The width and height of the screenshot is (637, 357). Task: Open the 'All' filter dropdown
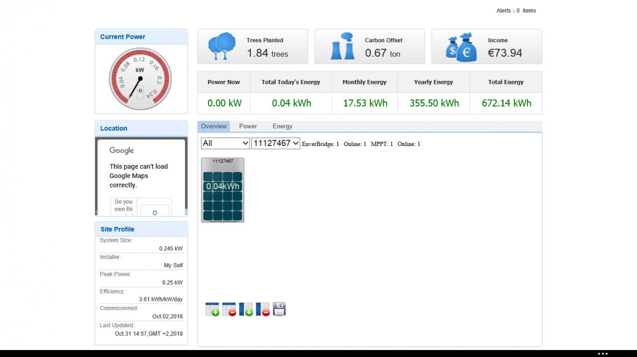pyautogui.click(x=225, y=143)
